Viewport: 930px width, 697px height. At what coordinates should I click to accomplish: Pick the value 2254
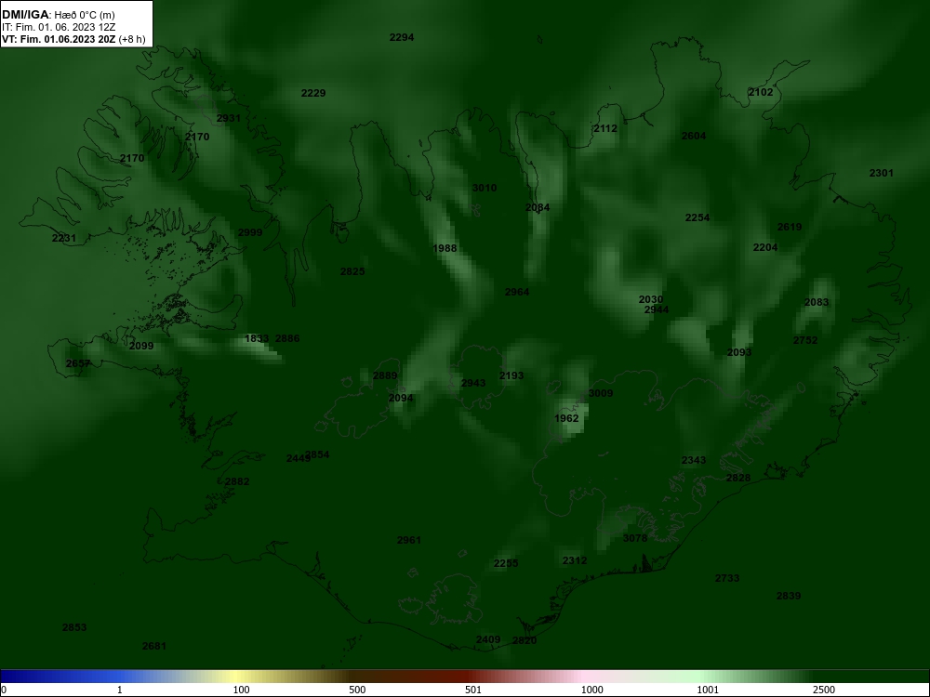(x=697, y=217)
